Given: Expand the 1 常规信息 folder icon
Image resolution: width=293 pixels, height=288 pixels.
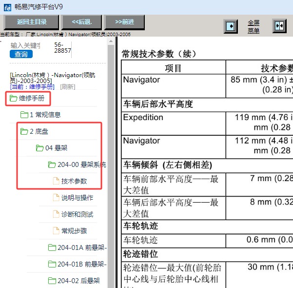Looking at the screenshot, I should click(x=24, y=115).
